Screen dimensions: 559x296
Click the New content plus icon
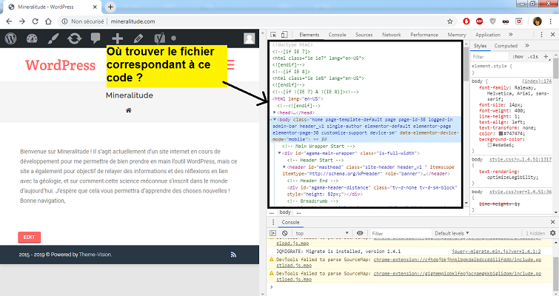click(x=117, y=38)
